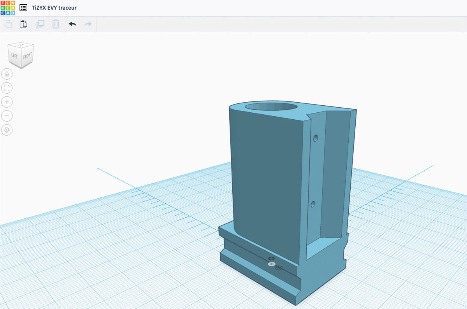Select the FRONT face of view cube
Viewport: 467px width, 309px height.
pos(27,56)
